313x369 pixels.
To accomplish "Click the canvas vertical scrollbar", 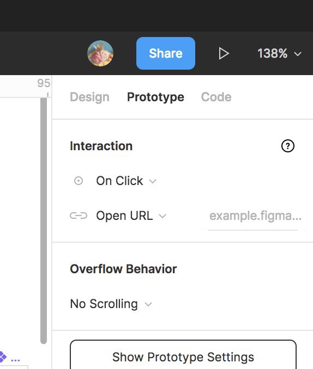I will click(x=44, y=221).
